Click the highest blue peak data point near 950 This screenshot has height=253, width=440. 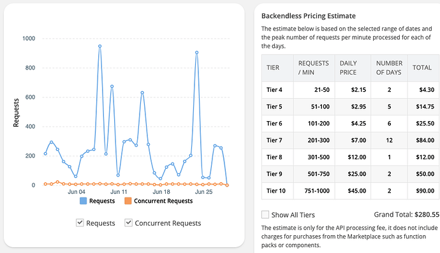tap(100, 47)
